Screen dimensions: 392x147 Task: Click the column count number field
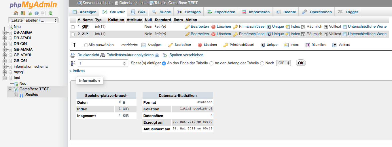[101, 63]
